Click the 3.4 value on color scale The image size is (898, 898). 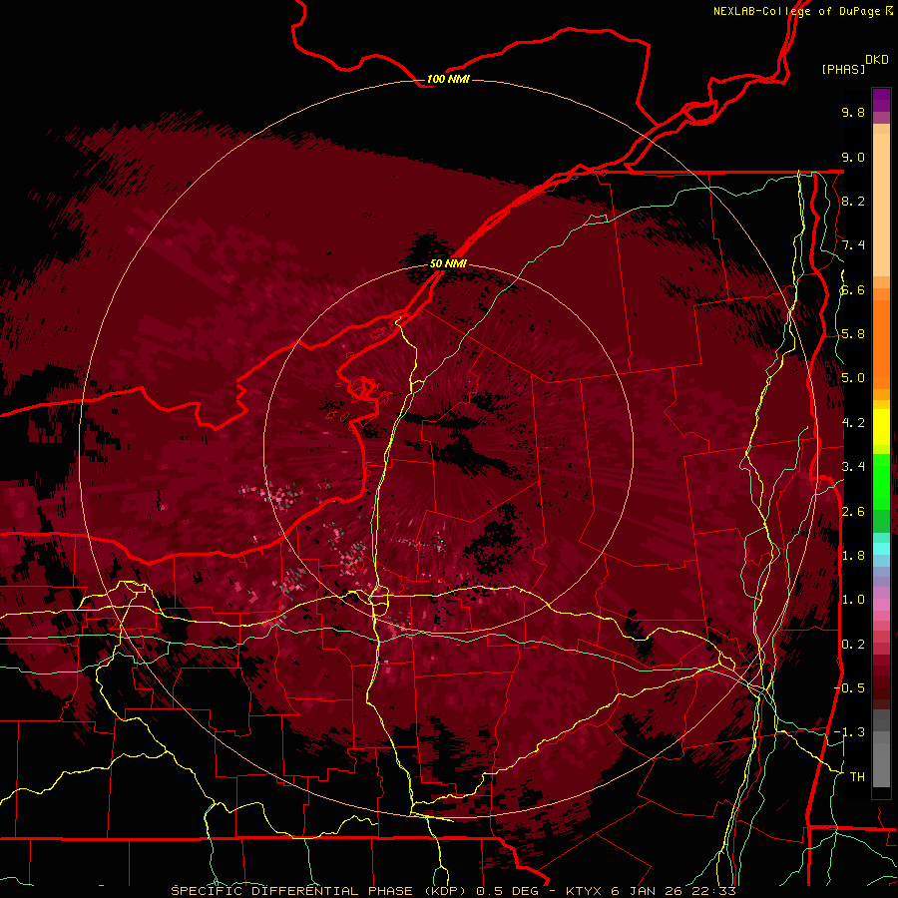pyautogui.click(x=853, y=466)
